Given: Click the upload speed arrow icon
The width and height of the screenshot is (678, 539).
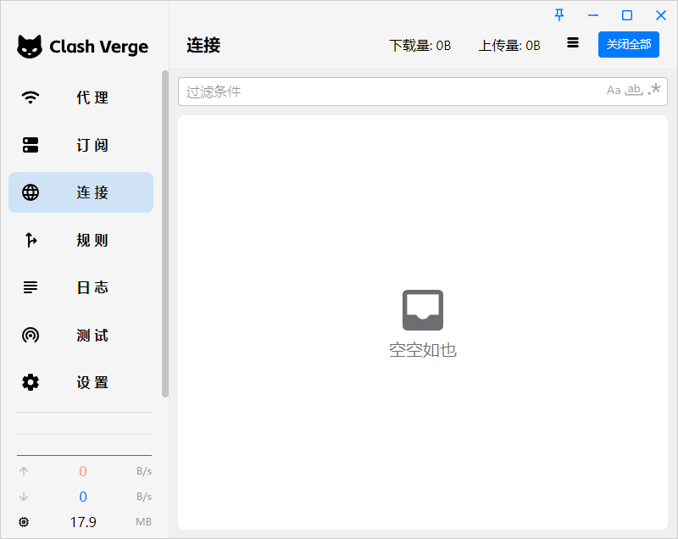Looking at the screenshot, I should click(x=24, y=471).
